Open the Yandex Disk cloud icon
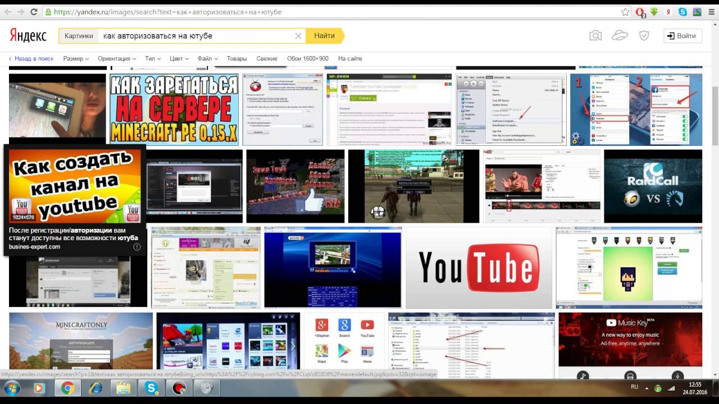The width and height of the screenshot is (719, 404). pyautogui.click(x=620, y=36)
